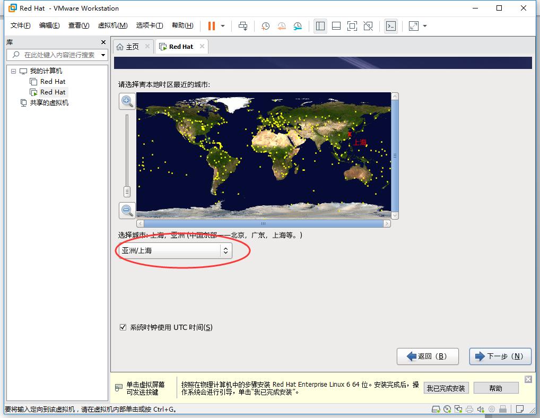The image size is (540, 418).
Task: Select the first Red Hat virtual machine
Action: 53,82
